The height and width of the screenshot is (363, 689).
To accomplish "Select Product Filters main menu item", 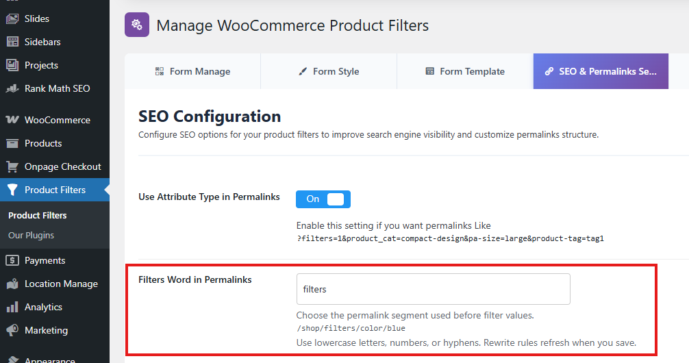I will pos(55,190).
